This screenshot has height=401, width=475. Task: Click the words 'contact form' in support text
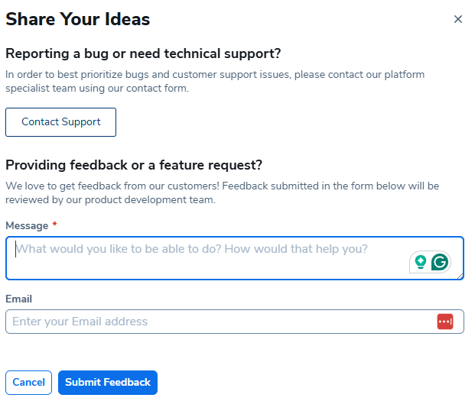point(158,89)
